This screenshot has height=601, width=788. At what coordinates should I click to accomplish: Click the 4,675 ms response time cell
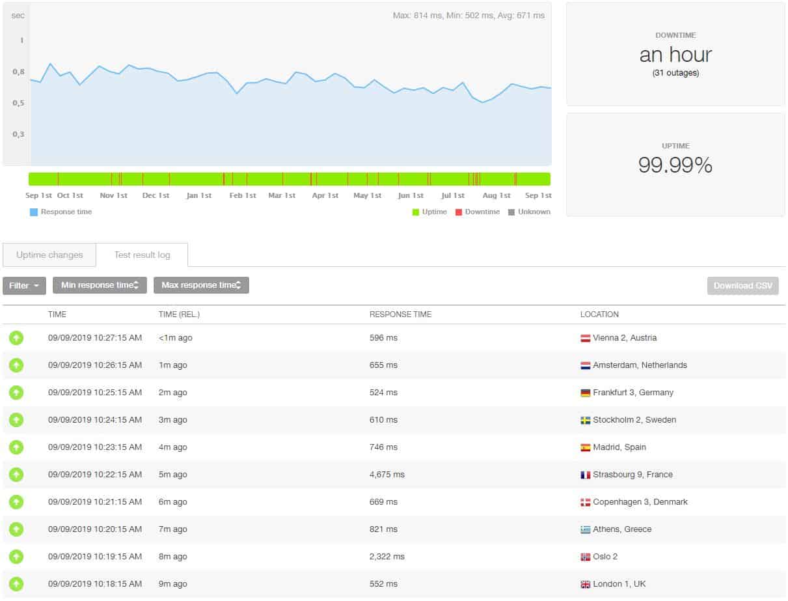[x=387, y=475]
